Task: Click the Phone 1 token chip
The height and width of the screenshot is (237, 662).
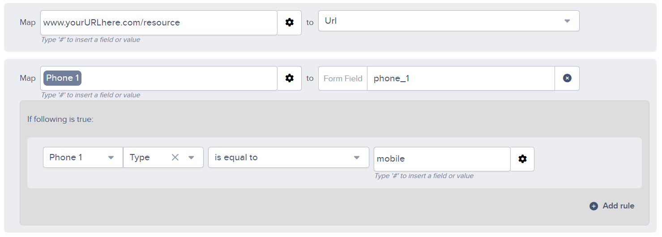Action: pos(63,78)
